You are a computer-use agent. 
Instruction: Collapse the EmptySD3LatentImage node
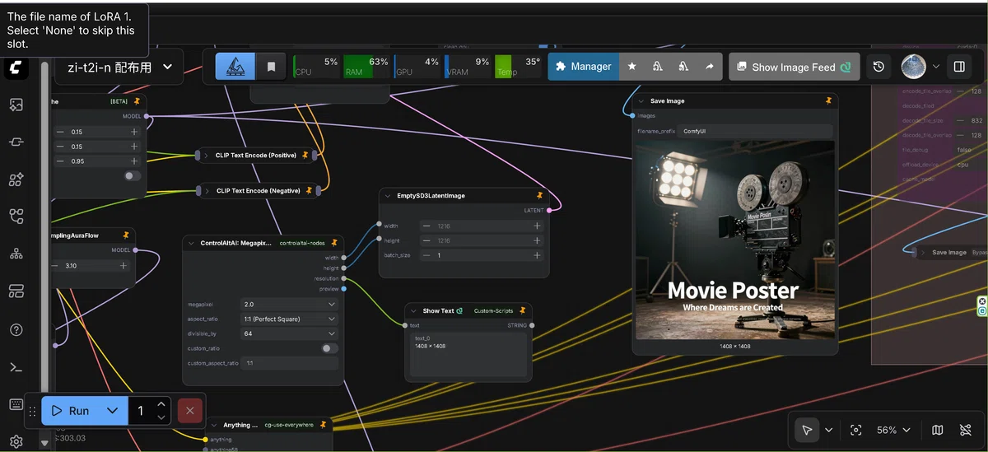[x=388, y=196]
